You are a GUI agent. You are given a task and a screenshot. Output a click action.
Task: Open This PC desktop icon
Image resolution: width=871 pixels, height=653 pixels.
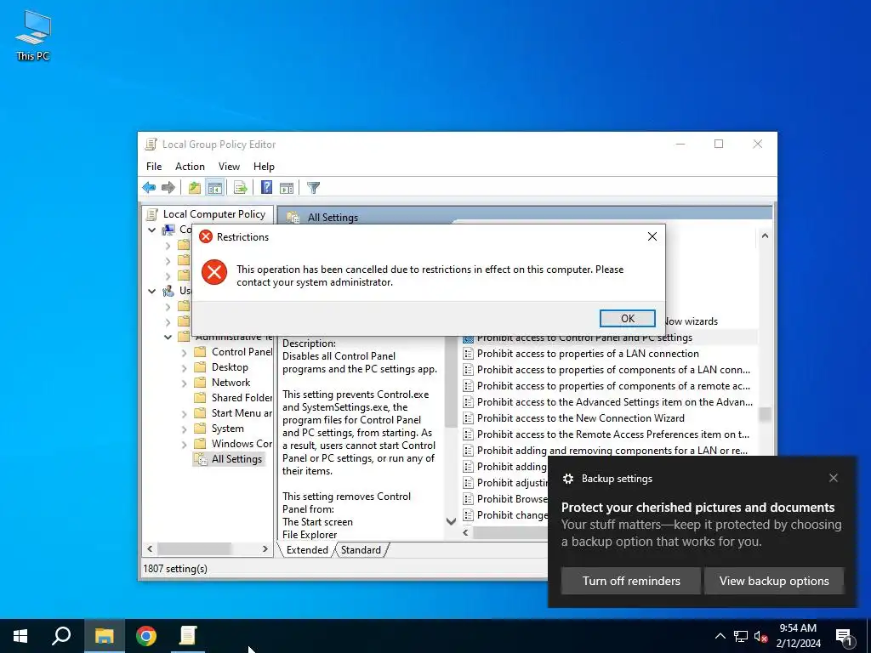pyautogui.click(x=33, y=36)
